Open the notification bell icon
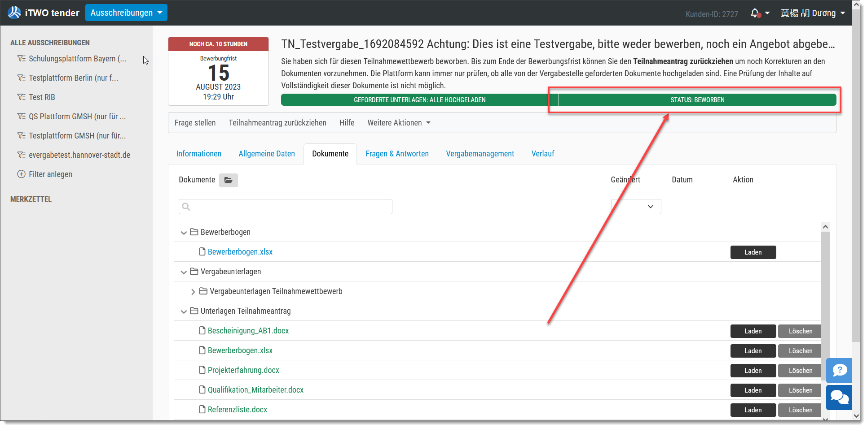The image size is (867, 428). pyautogui.click(x=755, y=13)
